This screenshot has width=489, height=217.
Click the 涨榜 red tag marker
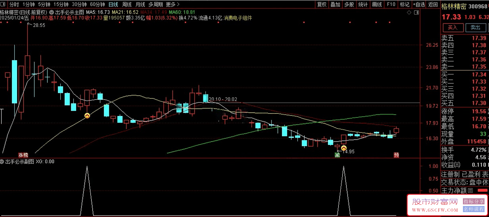click(x=23, y=155)
